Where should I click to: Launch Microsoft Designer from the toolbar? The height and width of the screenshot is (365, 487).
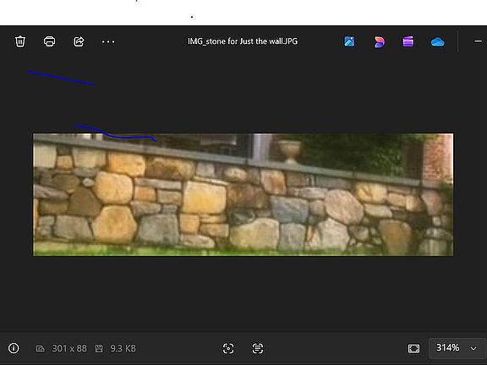click(379, 41)
